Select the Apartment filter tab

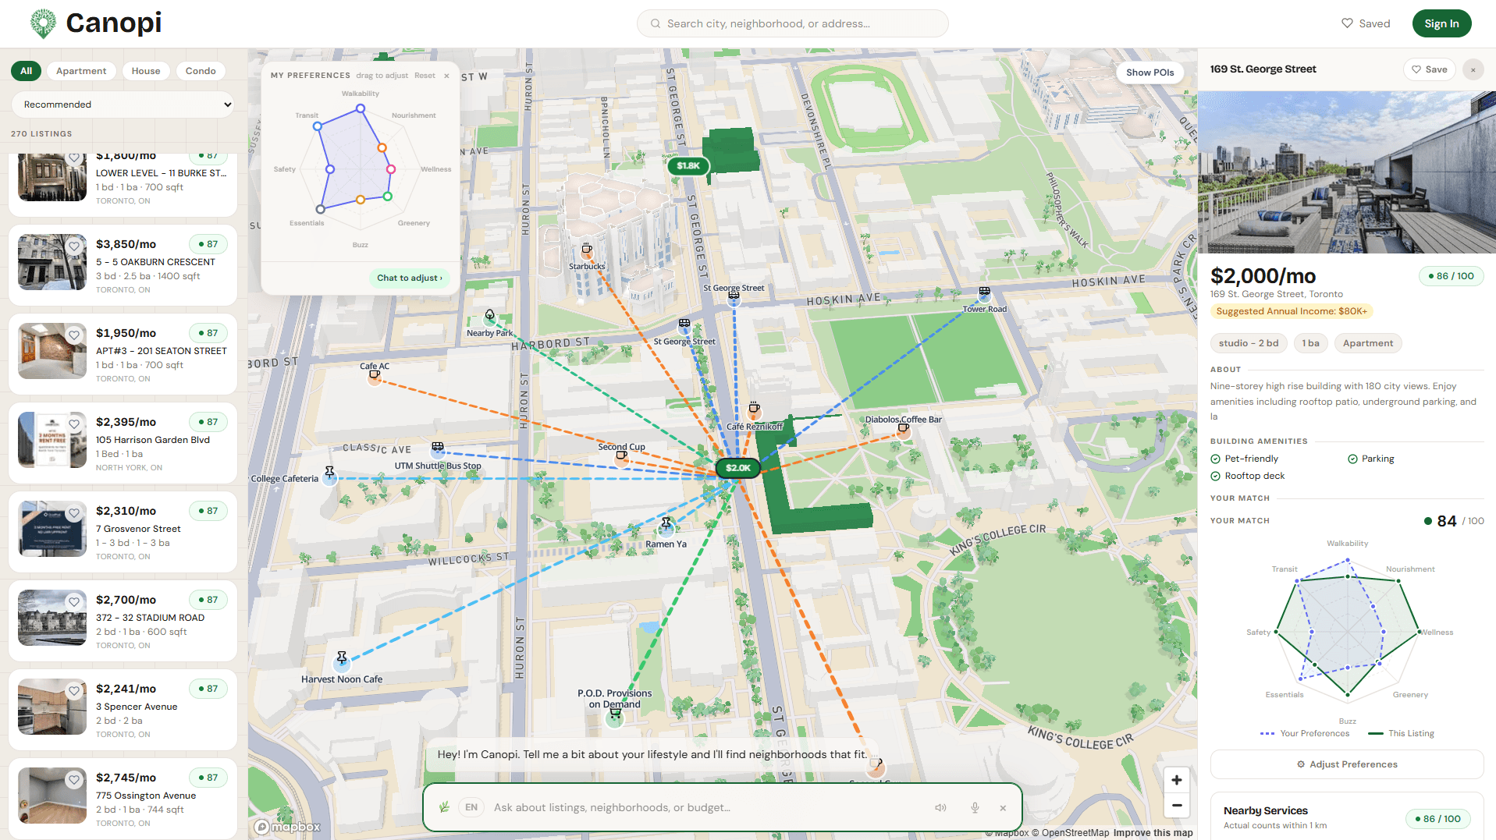[81, 71]
